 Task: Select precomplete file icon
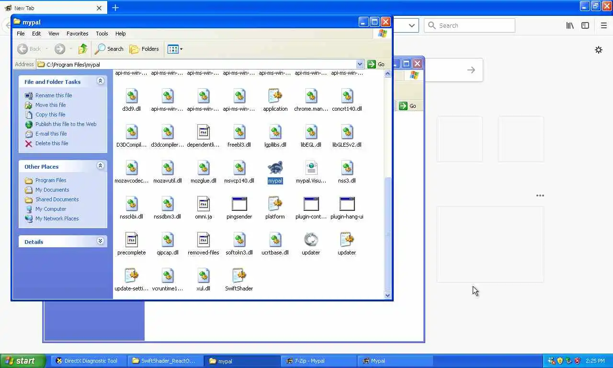[x=132, y=240]
